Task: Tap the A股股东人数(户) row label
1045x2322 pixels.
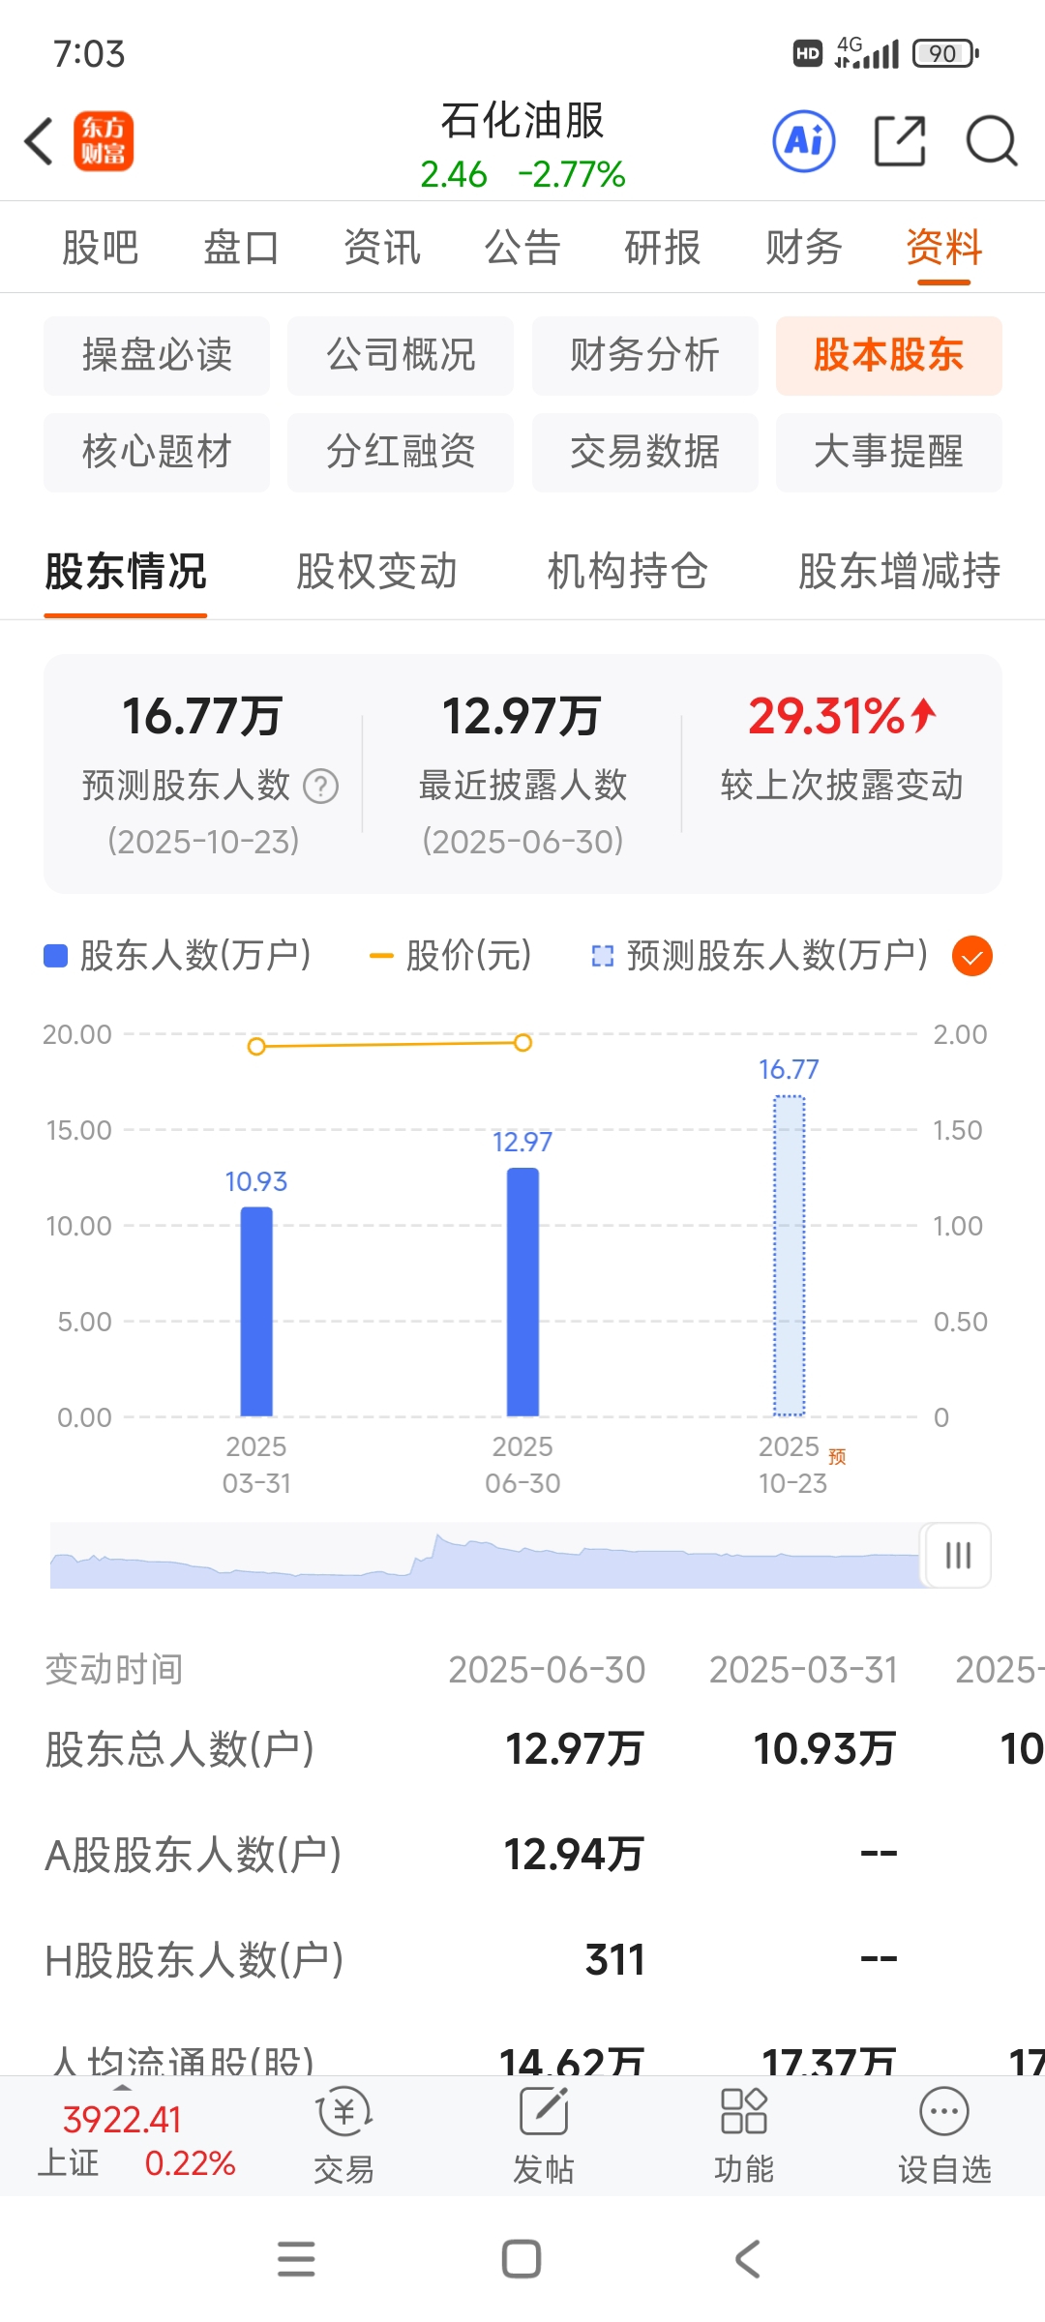Action: coord(194,1855)
